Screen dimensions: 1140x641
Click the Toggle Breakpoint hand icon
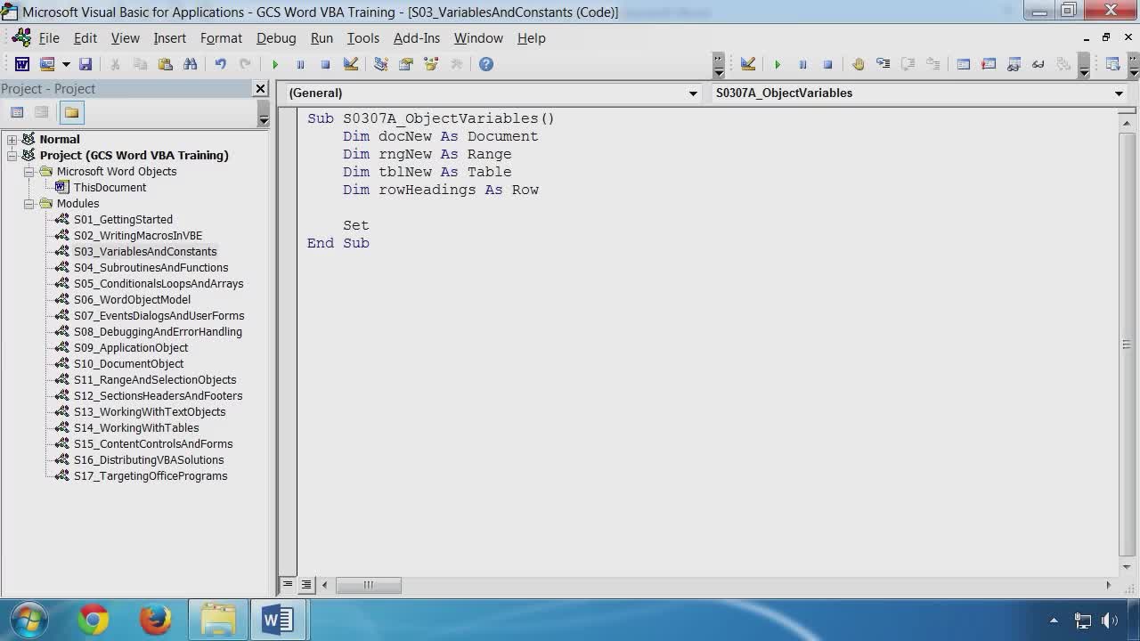pos(858,64)
